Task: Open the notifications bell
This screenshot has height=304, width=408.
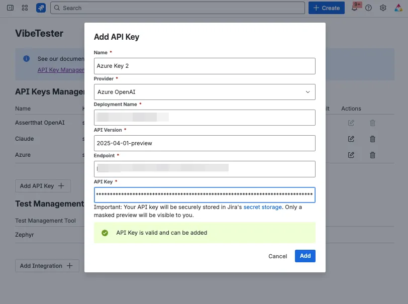Action: (x=354, y=8)
